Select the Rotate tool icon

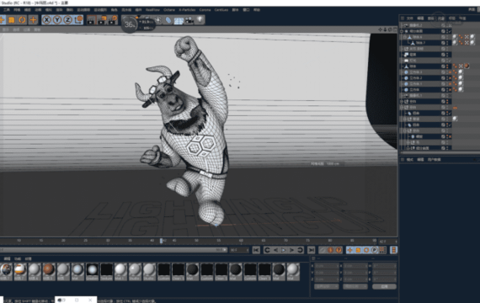(22, 20)
